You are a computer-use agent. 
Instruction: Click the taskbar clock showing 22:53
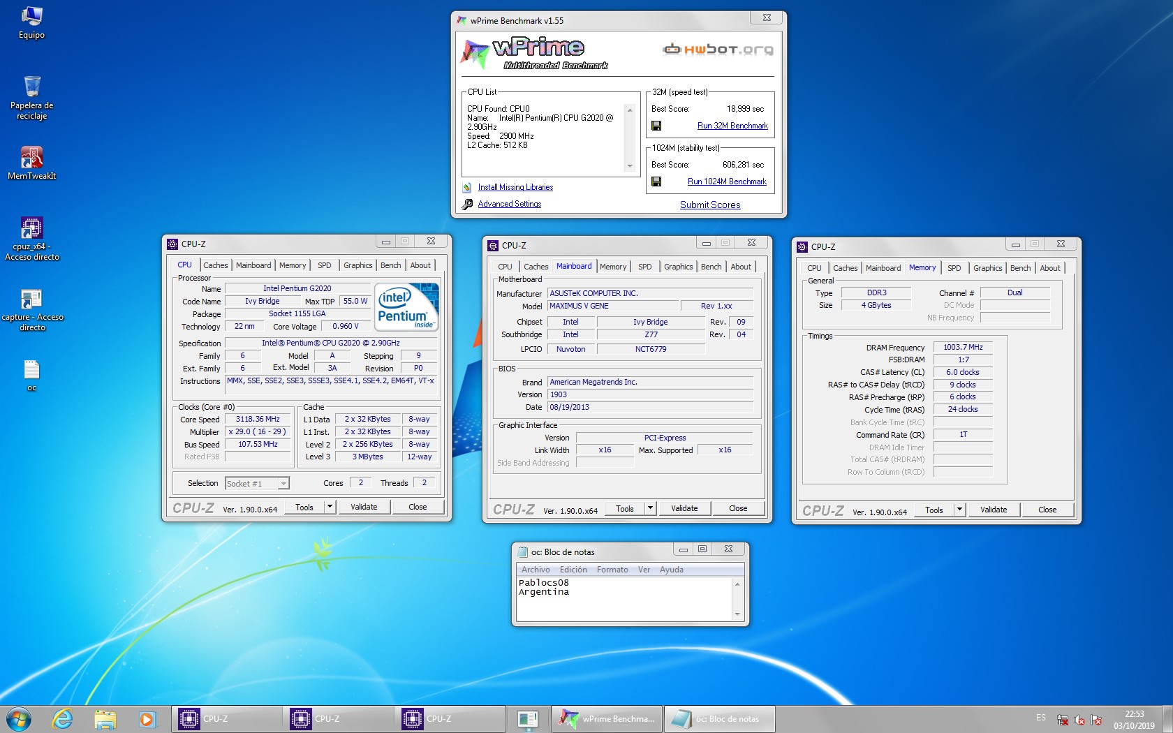point(1134,720)
